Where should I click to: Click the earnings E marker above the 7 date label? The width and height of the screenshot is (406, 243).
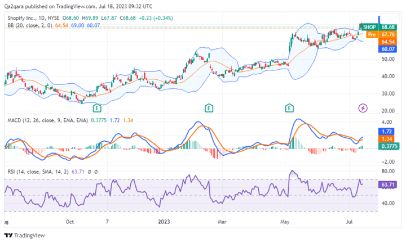(97, 108)
